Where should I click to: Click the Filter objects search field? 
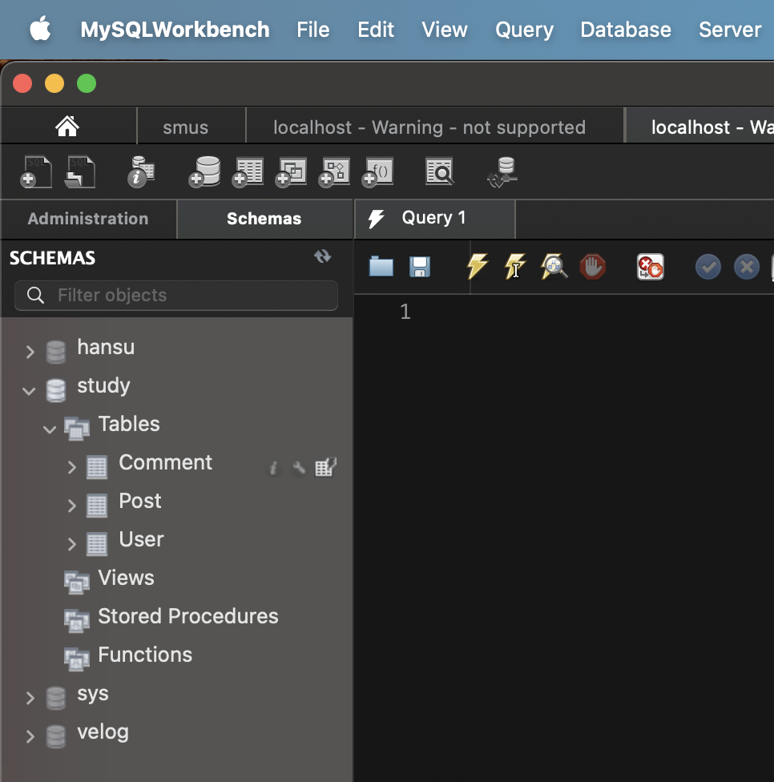tap(176, 295)
